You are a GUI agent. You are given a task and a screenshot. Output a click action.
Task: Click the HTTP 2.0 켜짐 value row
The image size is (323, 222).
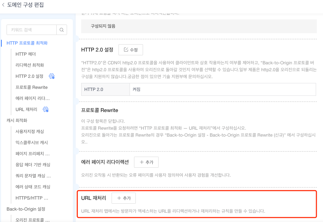point(199,89)
